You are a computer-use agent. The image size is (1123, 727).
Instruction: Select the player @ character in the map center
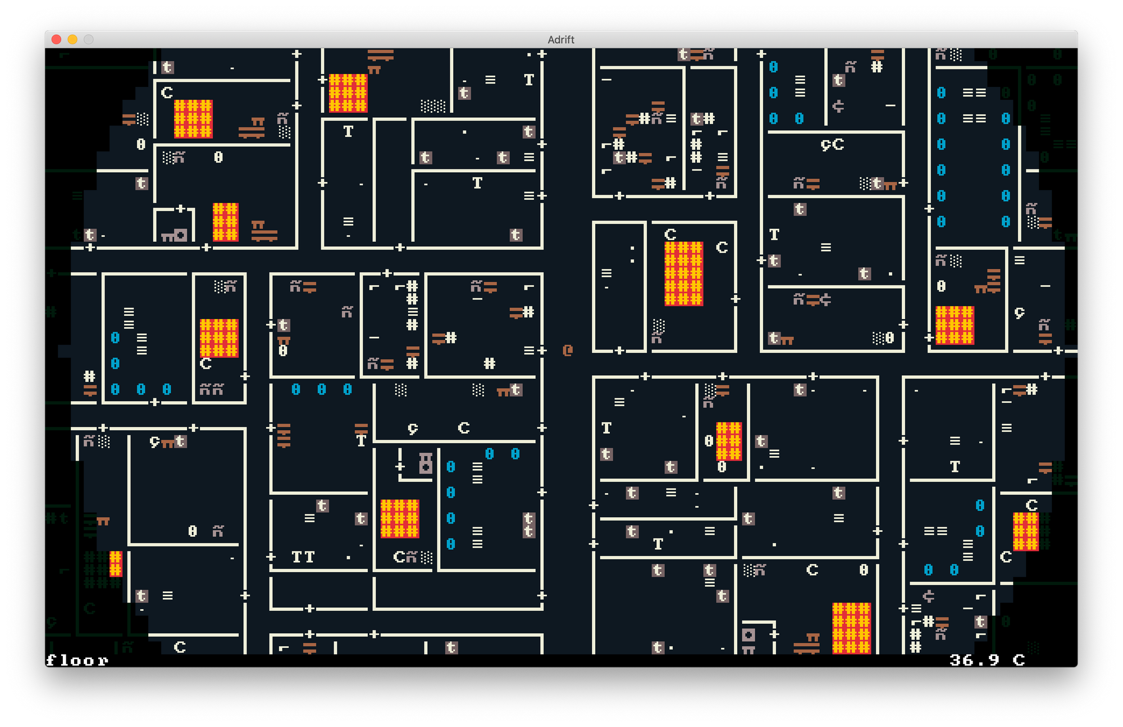click(567, 350)
